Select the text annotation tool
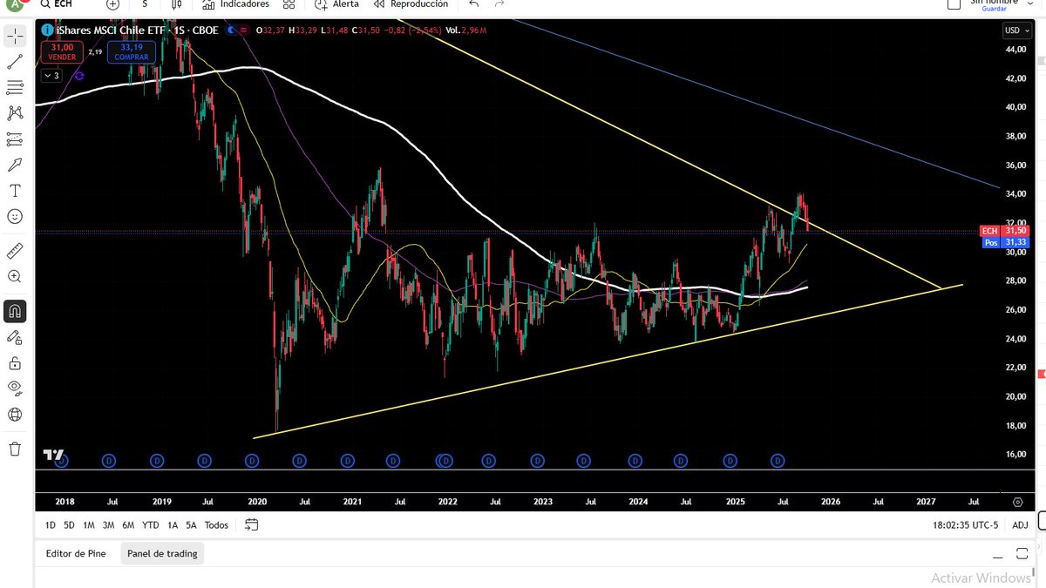This screenshot has height=588, width=1046. (15, 191)
